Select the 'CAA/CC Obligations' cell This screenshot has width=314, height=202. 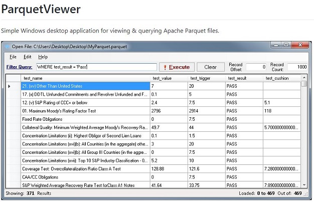[85, 177]
